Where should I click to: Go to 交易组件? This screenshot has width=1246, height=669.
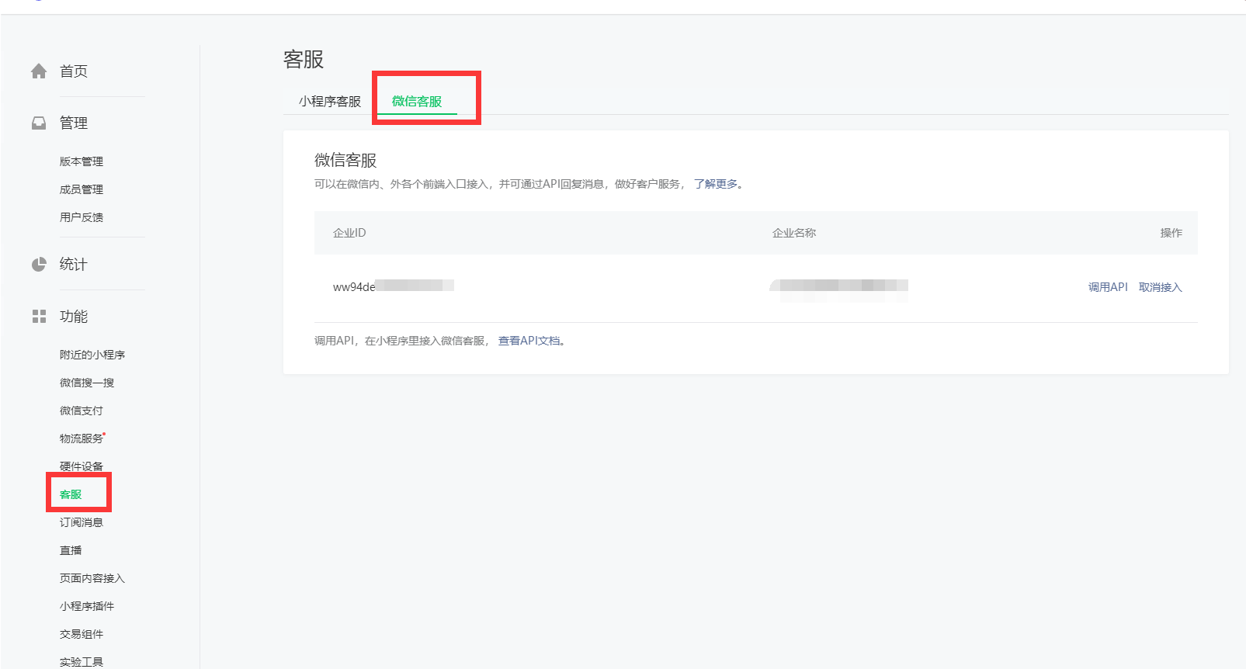click(82, 634)
